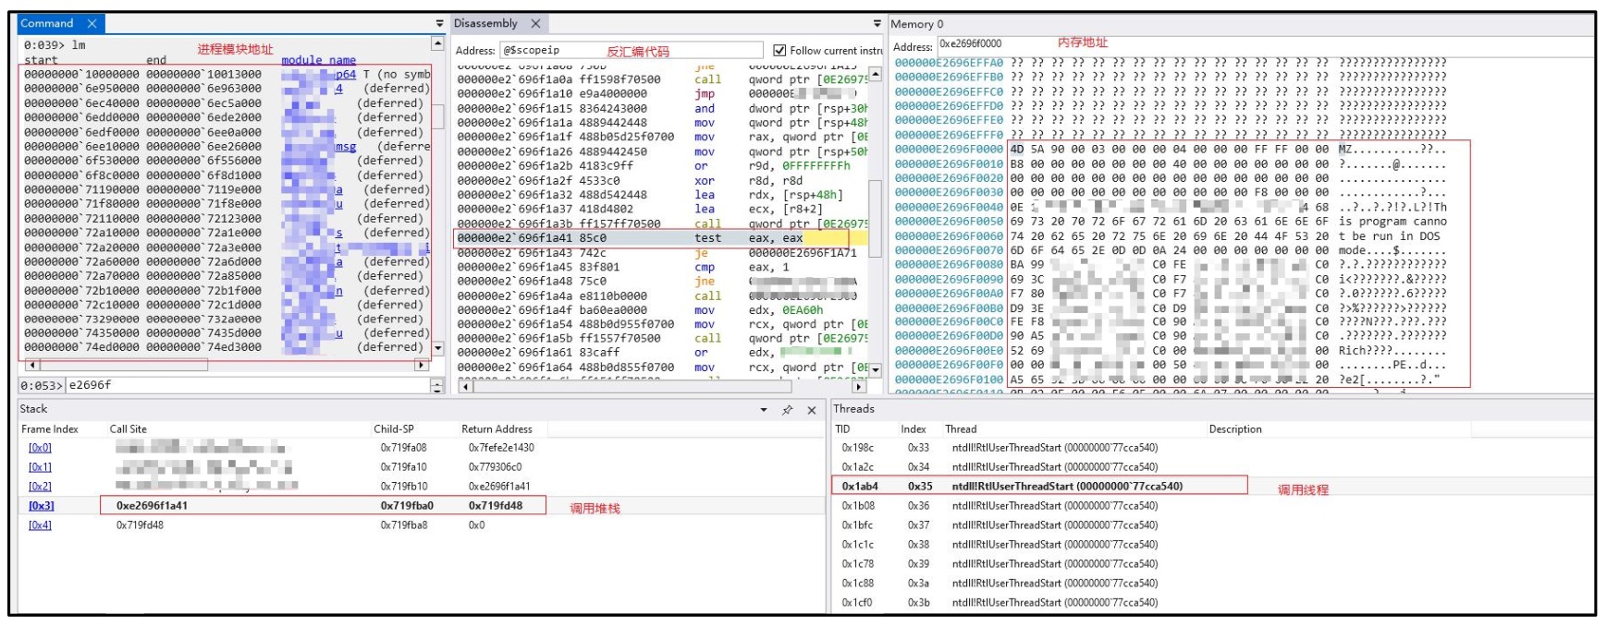Click the Disassembly scroll-down arrow
The width and height of the screenshot is (1607, 627).
[875, 370]
